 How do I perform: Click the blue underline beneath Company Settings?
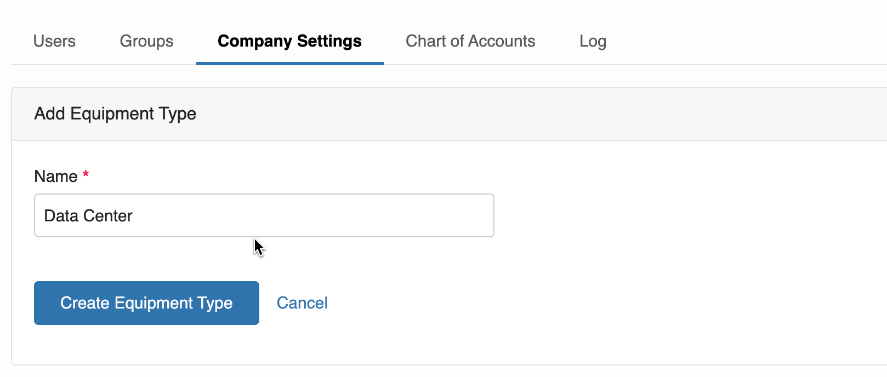coord(289,63)
